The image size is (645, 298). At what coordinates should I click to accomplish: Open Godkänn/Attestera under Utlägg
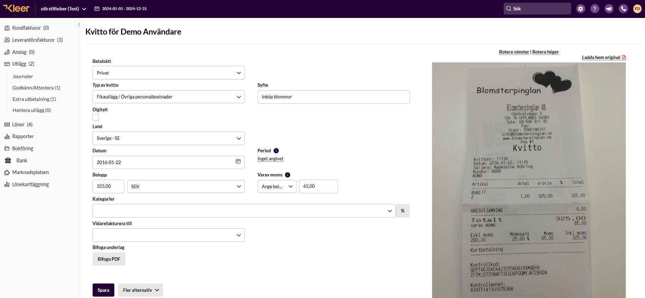point(36,88)
